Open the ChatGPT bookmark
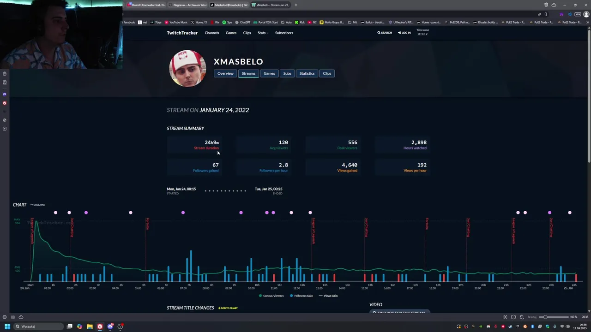 point(242,22)
